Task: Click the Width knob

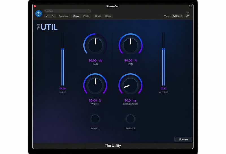Action: (x=95, y=85)
